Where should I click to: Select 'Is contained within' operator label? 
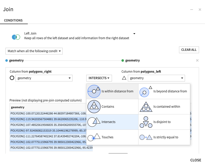[x=167, y=107]
